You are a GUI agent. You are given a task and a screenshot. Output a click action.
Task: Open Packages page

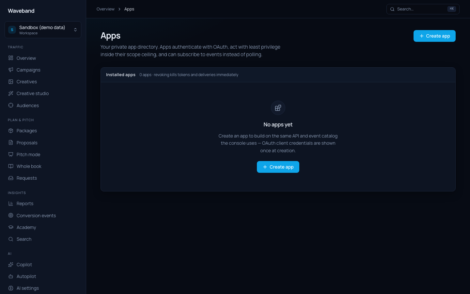click(43, 131)
